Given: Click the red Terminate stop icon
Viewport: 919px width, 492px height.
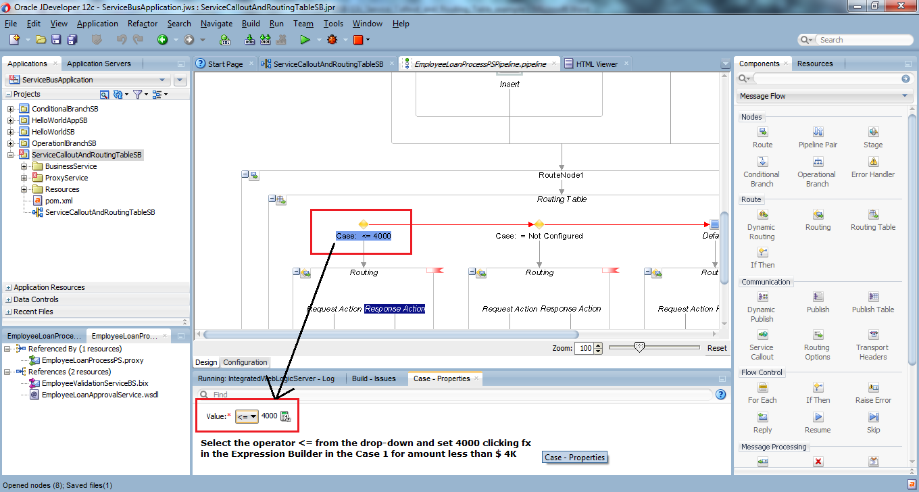Looking at the screenshot, I should click(x=358, y=40).
